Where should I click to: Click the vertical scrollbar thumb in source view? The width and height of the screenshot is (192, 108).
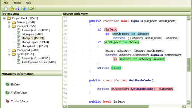(x=188, y=65)
